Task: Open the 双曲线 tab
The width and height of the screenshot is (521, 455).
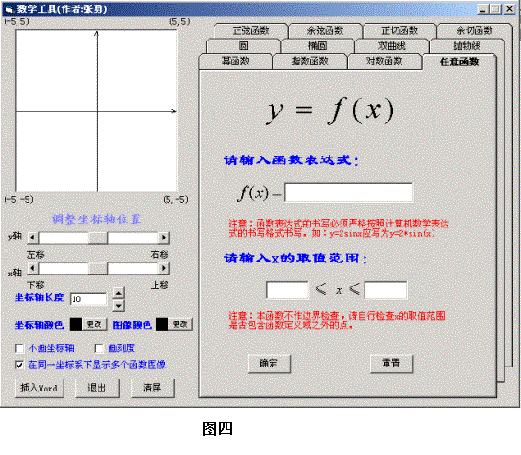Action: pos(392,46)
